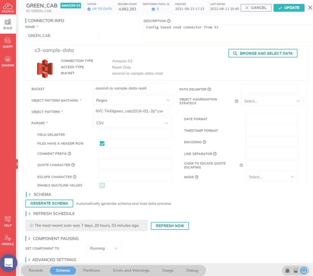313x276 pixels.
Task: Click the Path Delimiter help icon
Action: 209,89
